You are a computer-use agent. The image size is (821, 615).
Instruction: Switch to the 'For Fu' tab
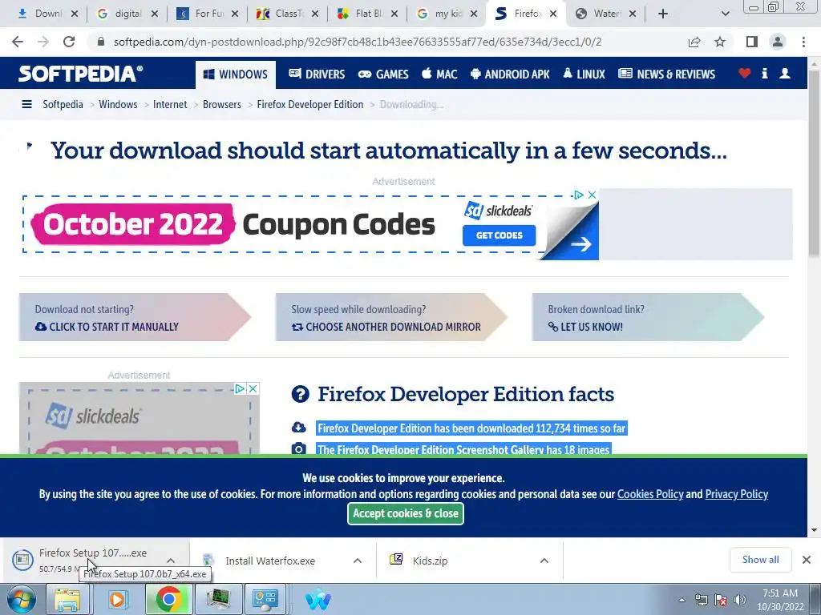(x=200, y=14)
